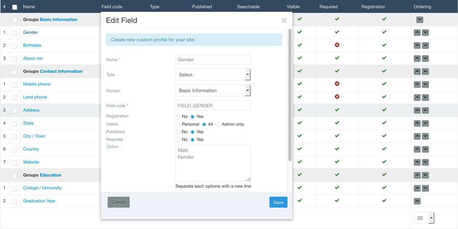Screen dimensions: 458x229
Task: Sort by Name column header
Action: click(x=28, y=7)
